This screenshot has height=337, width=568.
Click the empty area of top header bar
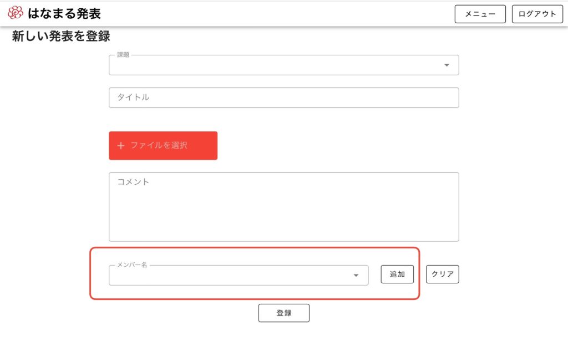click(277, 14)
